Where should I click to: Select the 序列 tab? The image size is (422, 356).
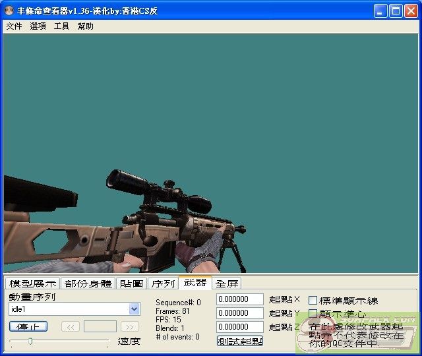pos(163,283)
